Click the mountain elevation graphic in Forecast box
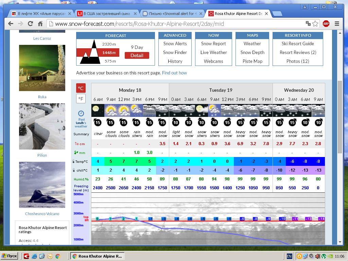Viewport: 348px width, 261px height. pos(89,52)
